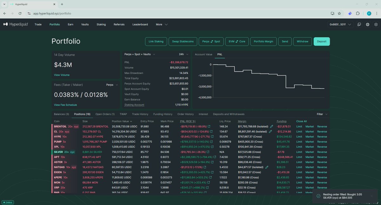
Task: Click the Portfolio Margin button
Action: click(x=263, y=41)
